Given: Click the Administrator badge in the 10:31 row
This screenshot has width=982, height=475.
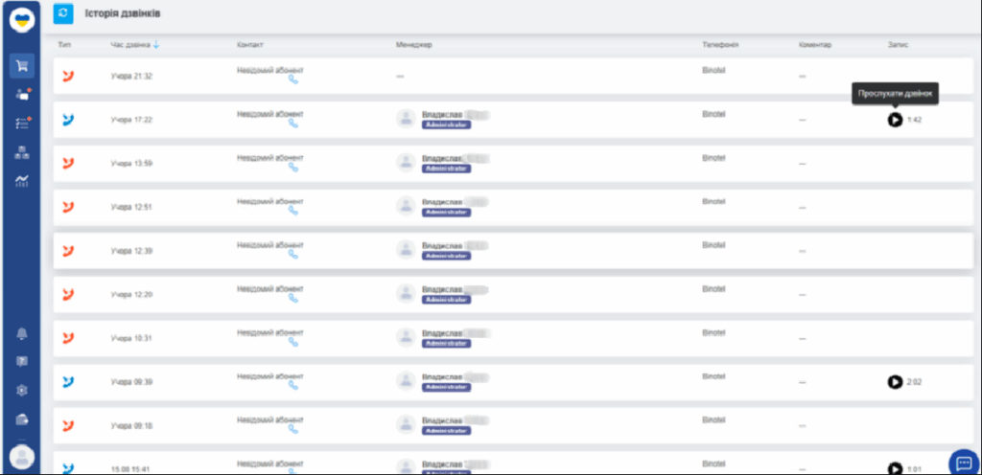Looking at the screenshot, I should tap(446, 343).
